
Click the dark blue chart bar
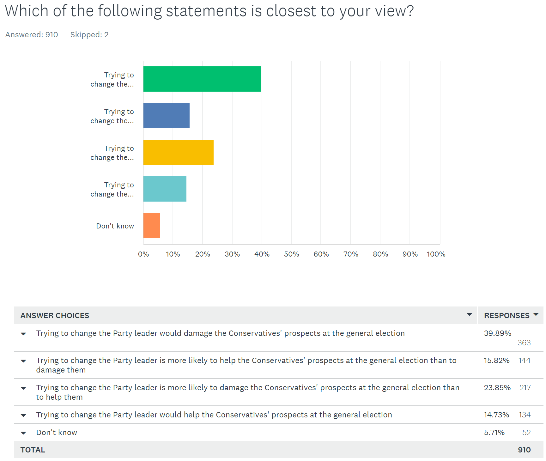[166, 116]
